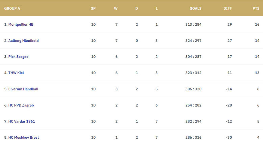Click the GOALS column header
The height and width of the screenshot is (143, 263).
[x=195, y=8]
